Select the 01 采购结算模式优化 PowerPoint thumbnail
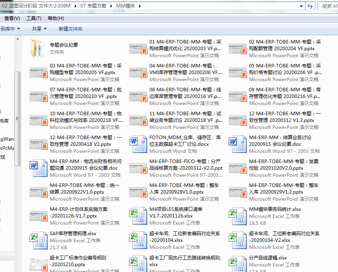Viewport: 338px width, 272px height. (x=138, y=49)
